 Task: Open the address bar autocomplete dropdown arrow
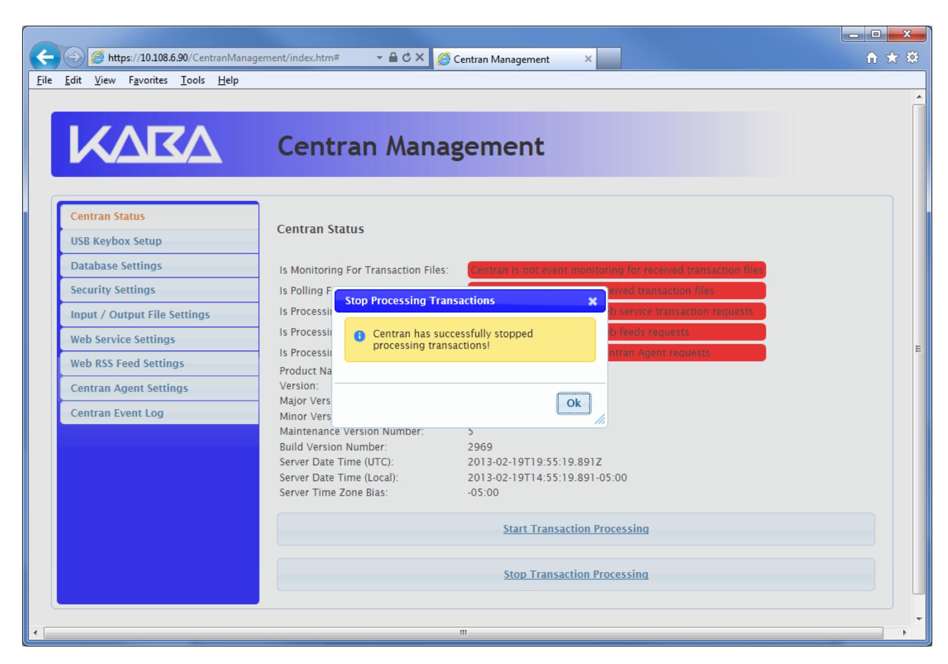(380, 58)
